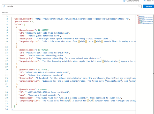Open the View menu

coord(148,1)
